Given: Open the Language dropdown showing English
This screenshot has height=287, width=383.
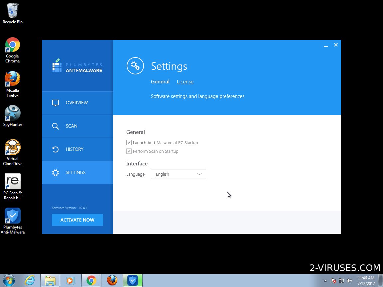Looking at the screenshot, I should point(179,174).
